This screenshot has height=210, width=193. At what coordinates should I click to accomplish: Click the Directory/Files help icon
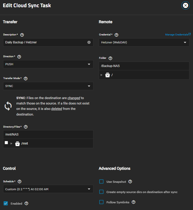pyautogui.click(x=25, y=127)
